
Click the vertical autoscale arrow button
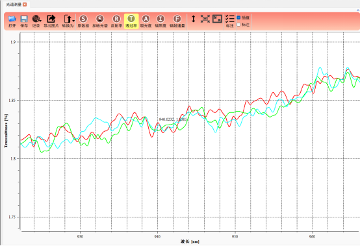tap(193, 19)
